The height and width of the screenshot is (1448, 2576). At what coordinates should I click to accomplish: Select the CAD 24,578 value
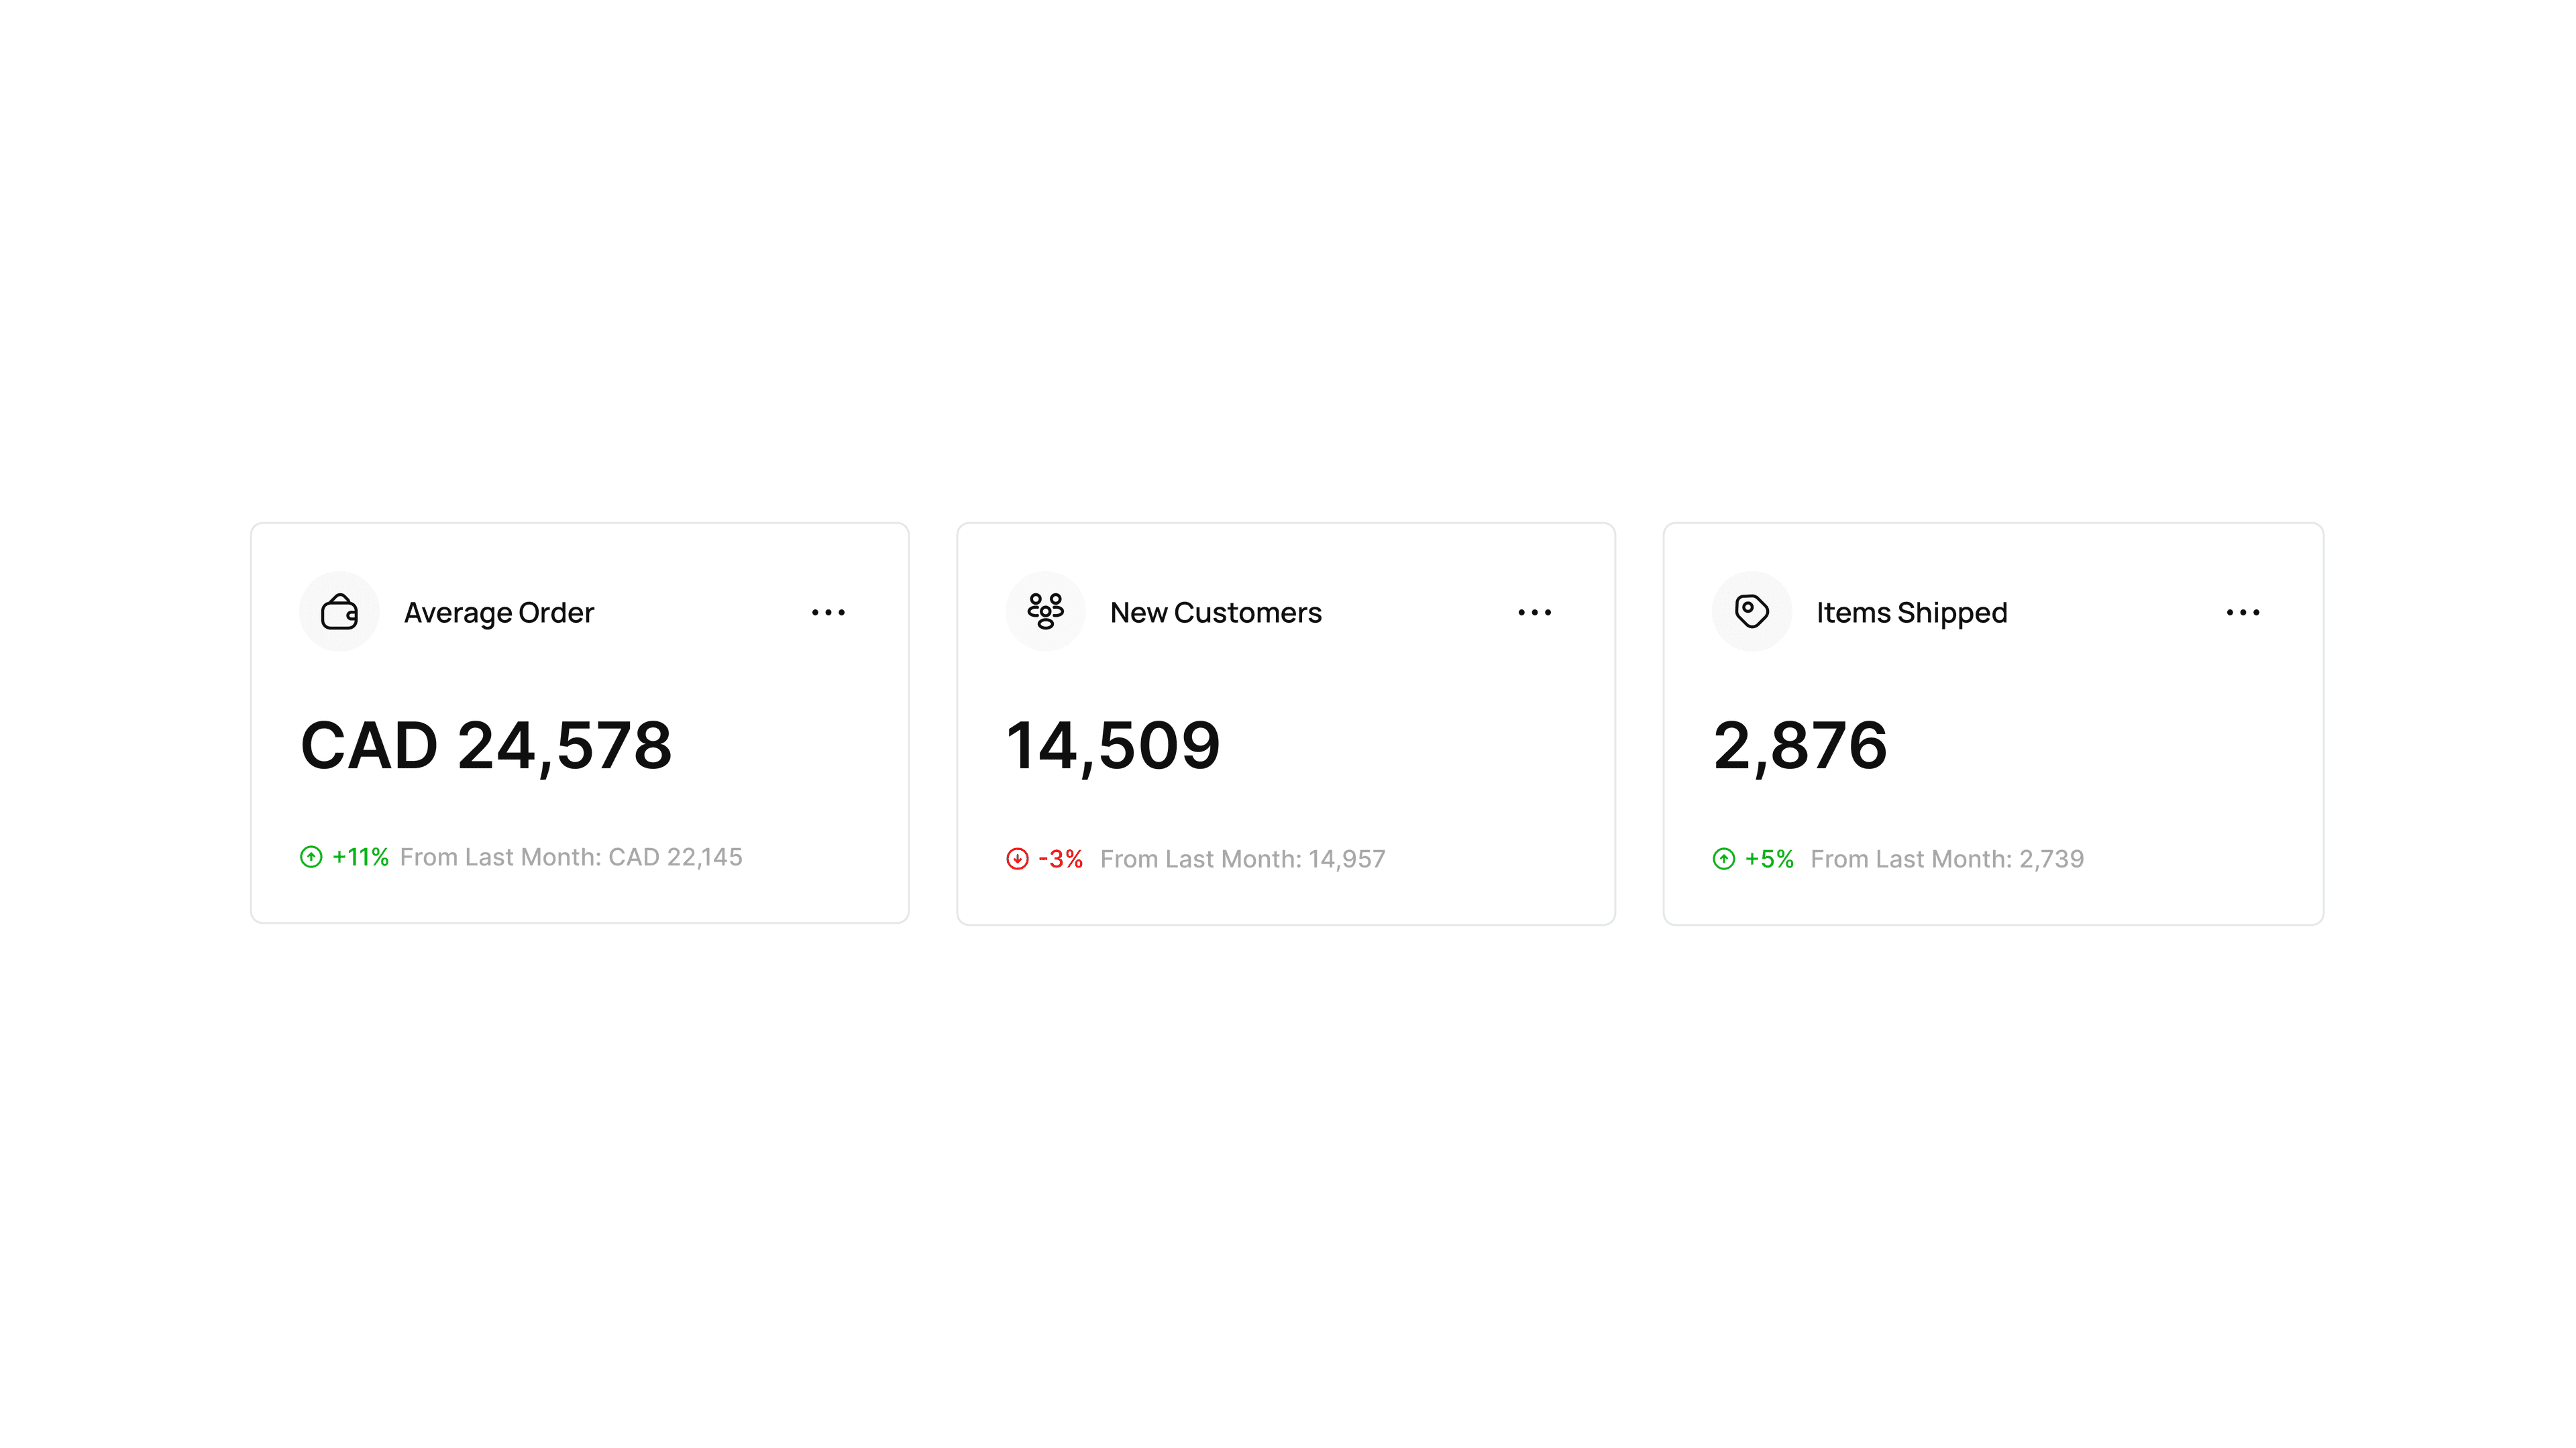tap(486, 745)
